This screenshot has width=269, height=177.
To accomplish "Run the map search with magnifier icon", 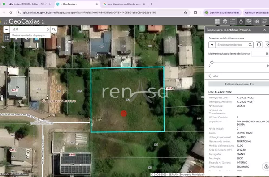I will 54,29.
